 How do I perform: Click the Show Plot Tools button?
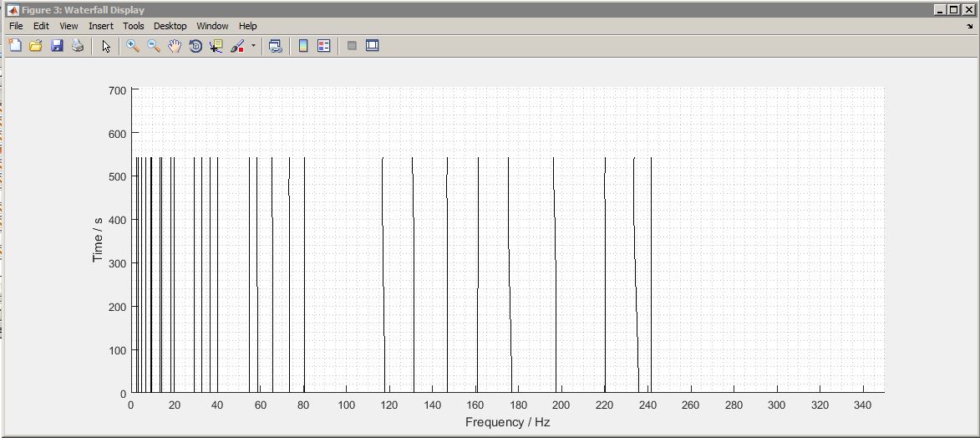(373, 46)
